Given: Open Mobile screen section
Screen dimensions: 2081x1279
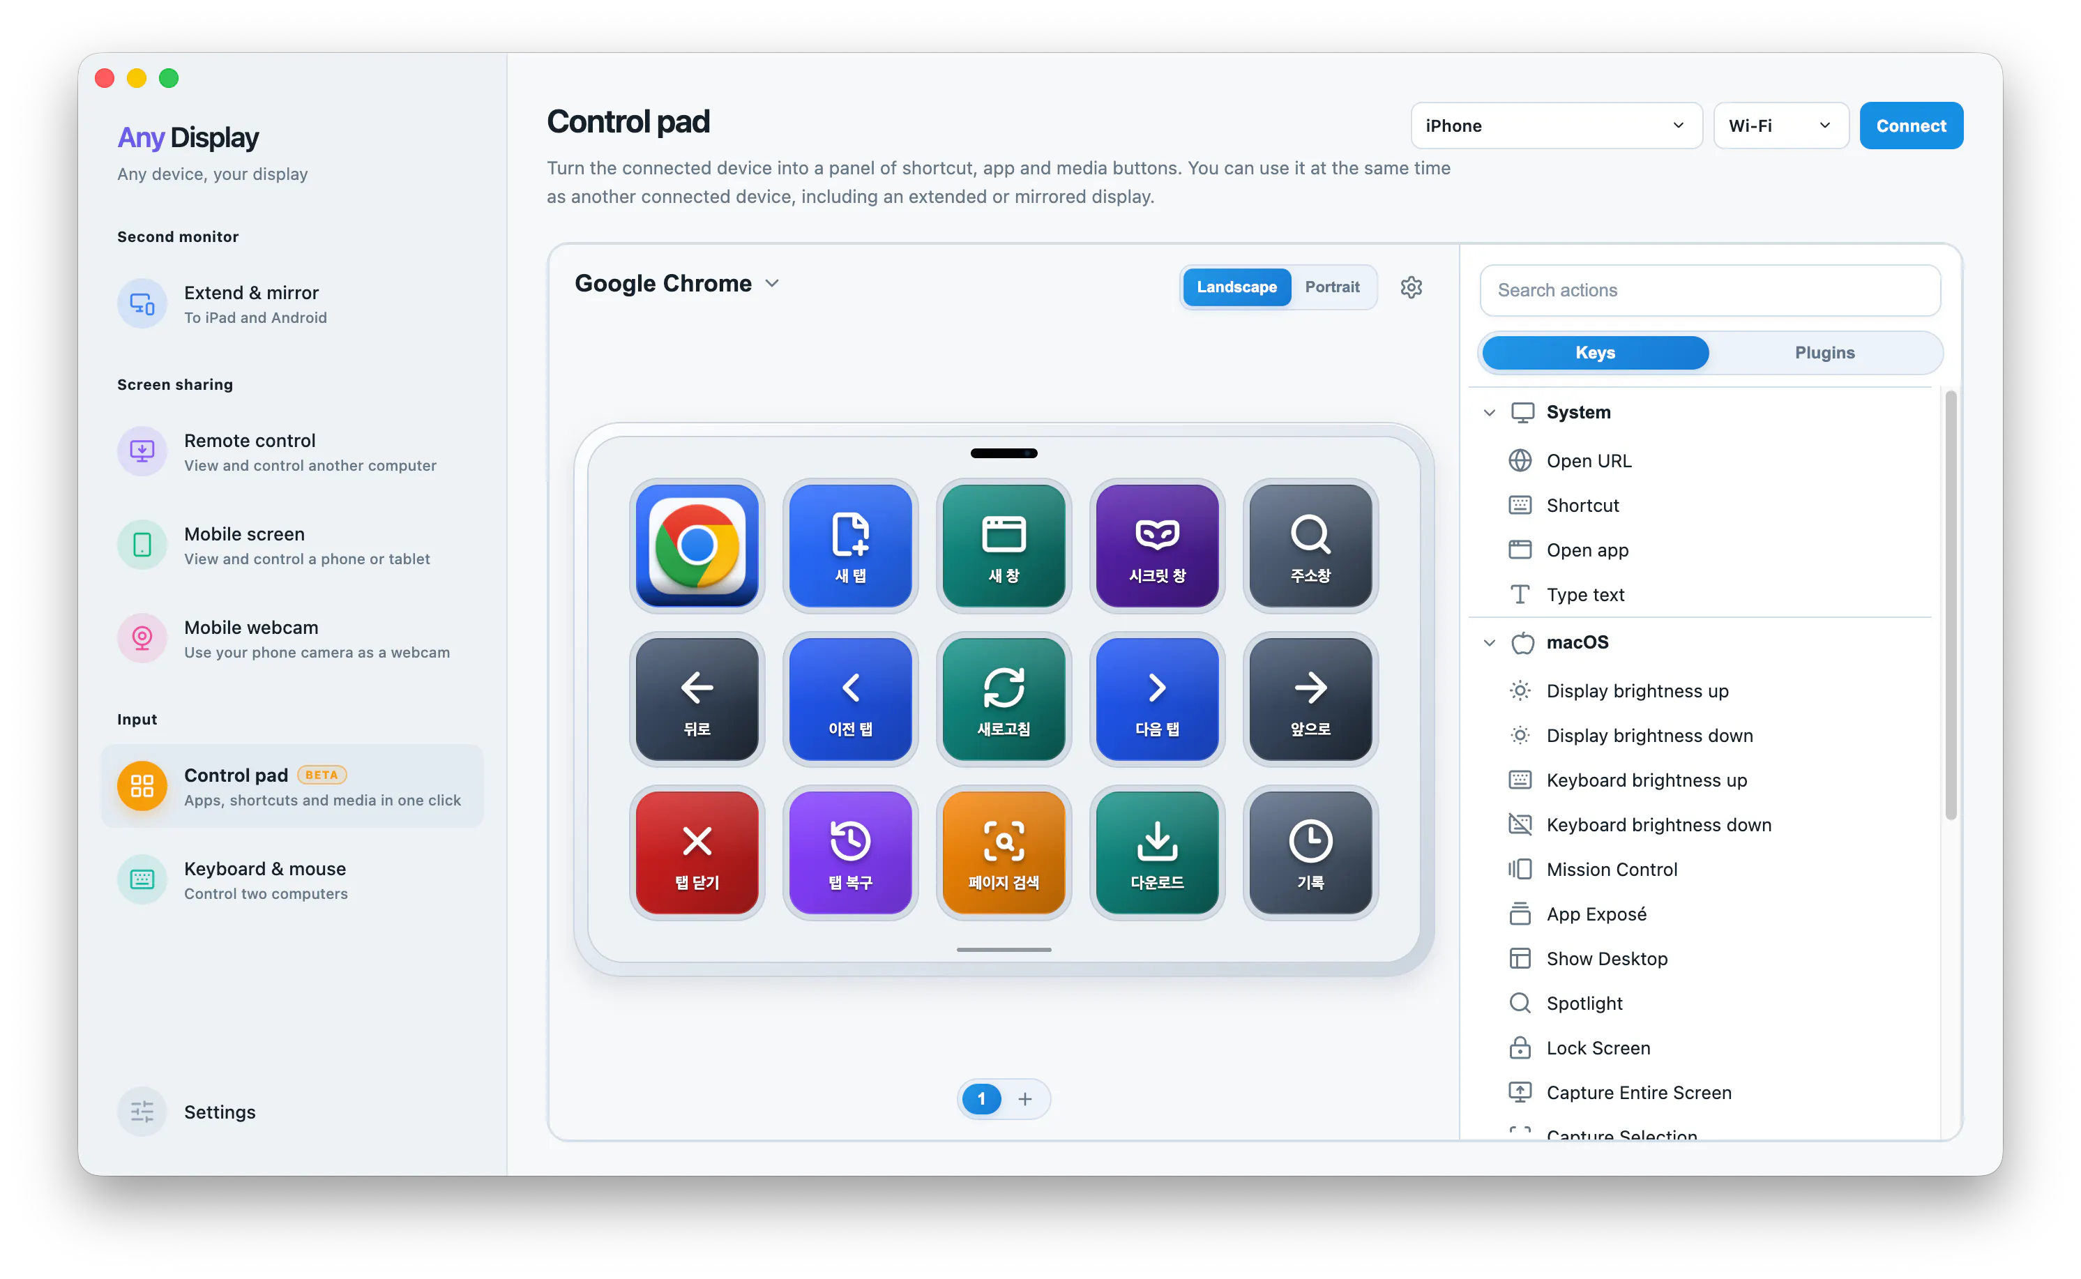Looking at the screenshot, I should pos(292,545).
